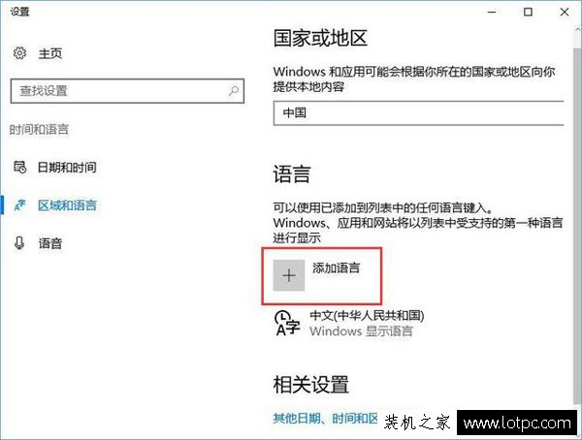Minimize the settings window

coord(492,12)
